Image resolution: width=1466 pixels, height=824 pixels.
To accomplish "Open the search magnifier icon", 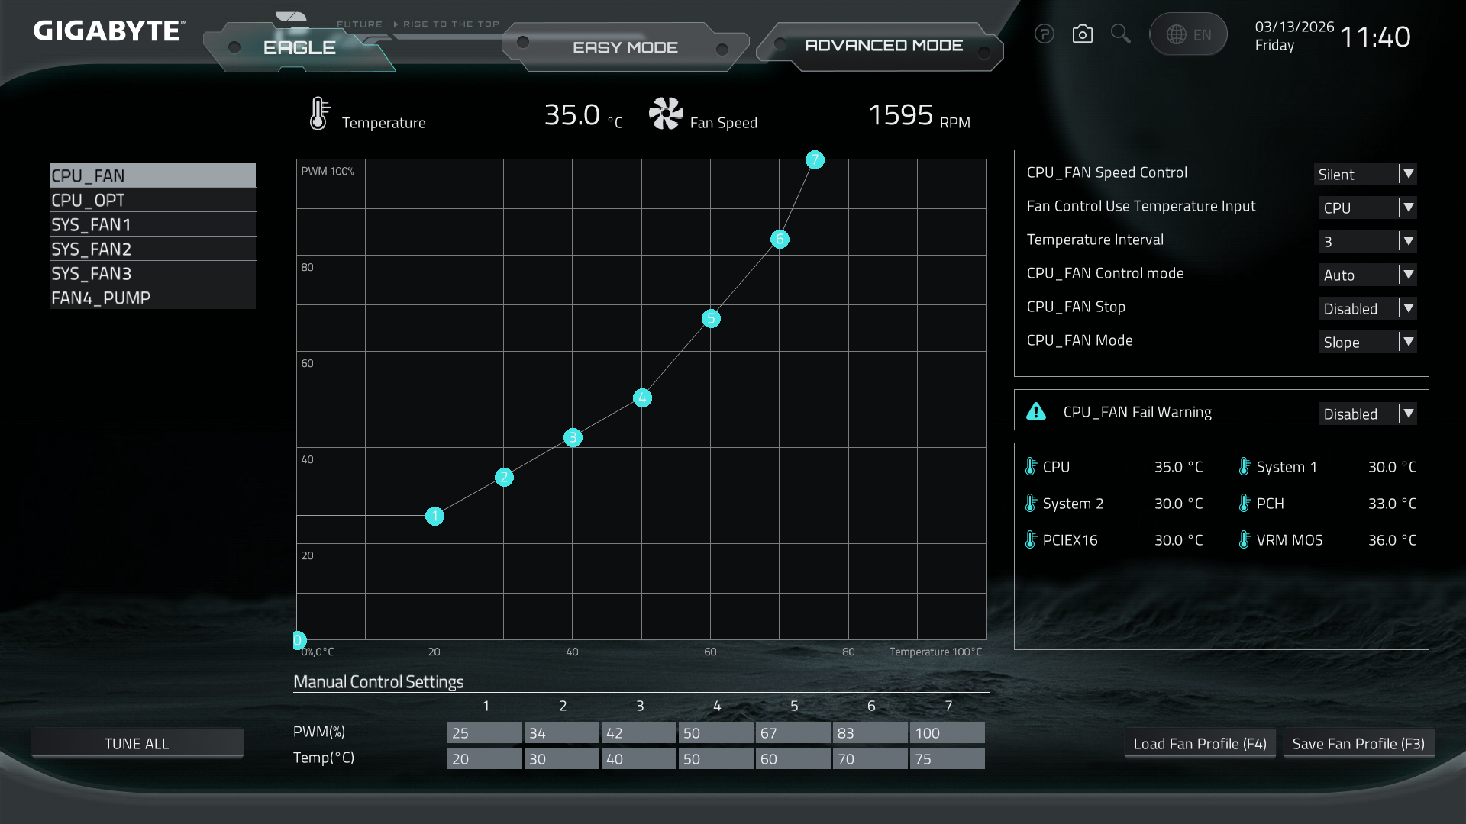I will click(x=1120, y=34).
